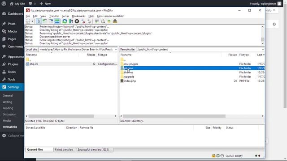Screen dimensions: 287x161
Task: Click New version available! menu item
Action: point(110,16)
